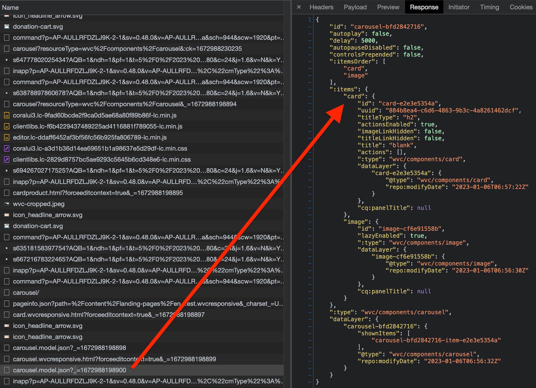Click the editor.lc min.js script icon
The width and height of the screenshot is (536, 388).
coord(7,137)
